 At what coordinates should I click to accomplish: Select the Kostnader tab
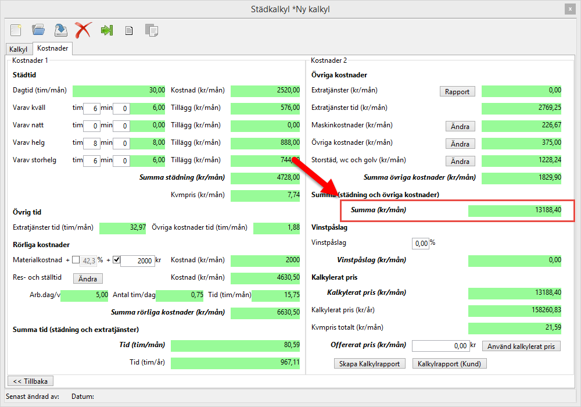(x=53, y=49)
